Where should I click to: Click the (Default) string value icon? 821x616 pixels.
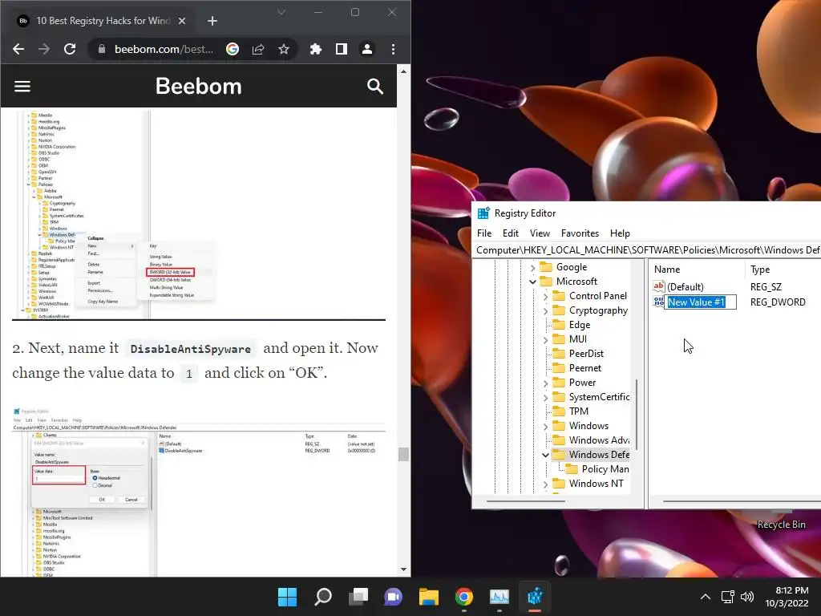(x=659, y=286)
